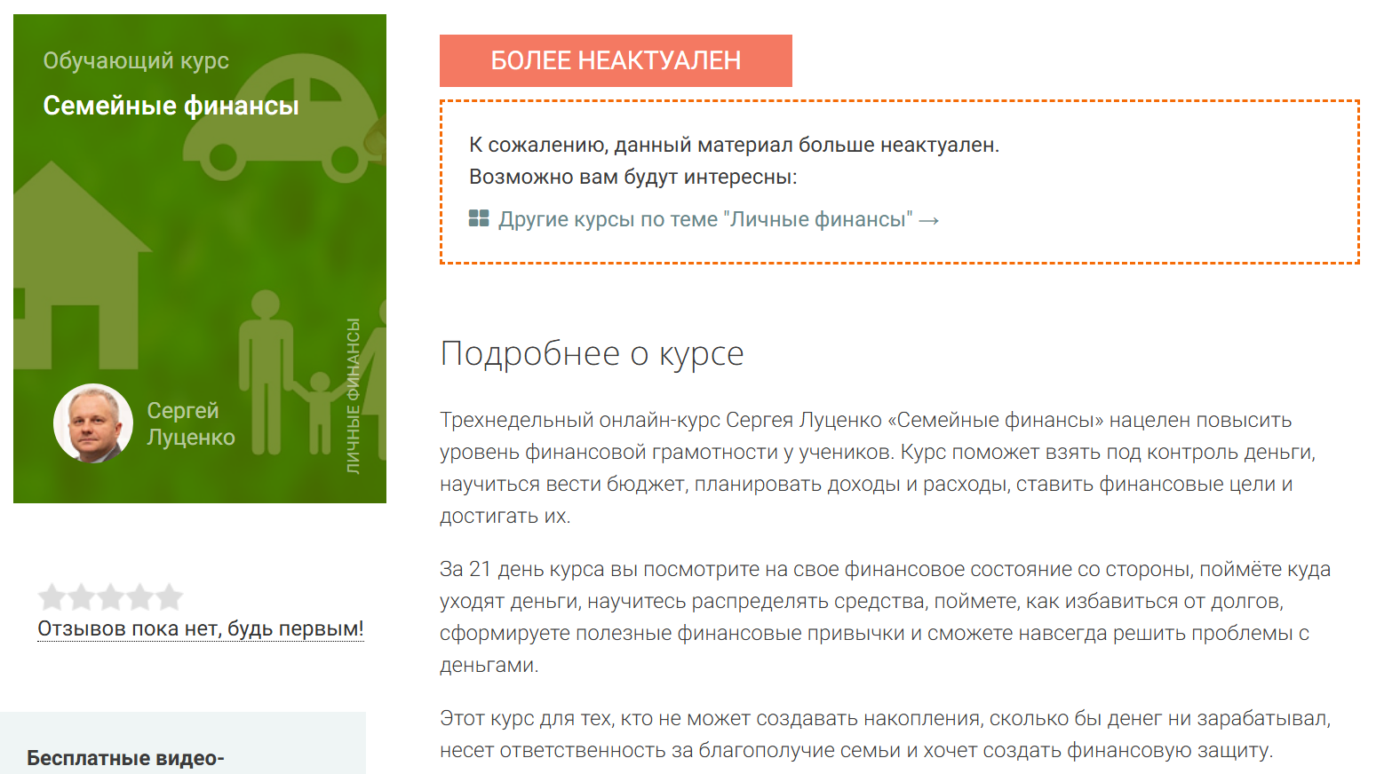Click paragraph starting 'Этот курс для тех'
The image size is (1392, 774).
pos(886,734)
